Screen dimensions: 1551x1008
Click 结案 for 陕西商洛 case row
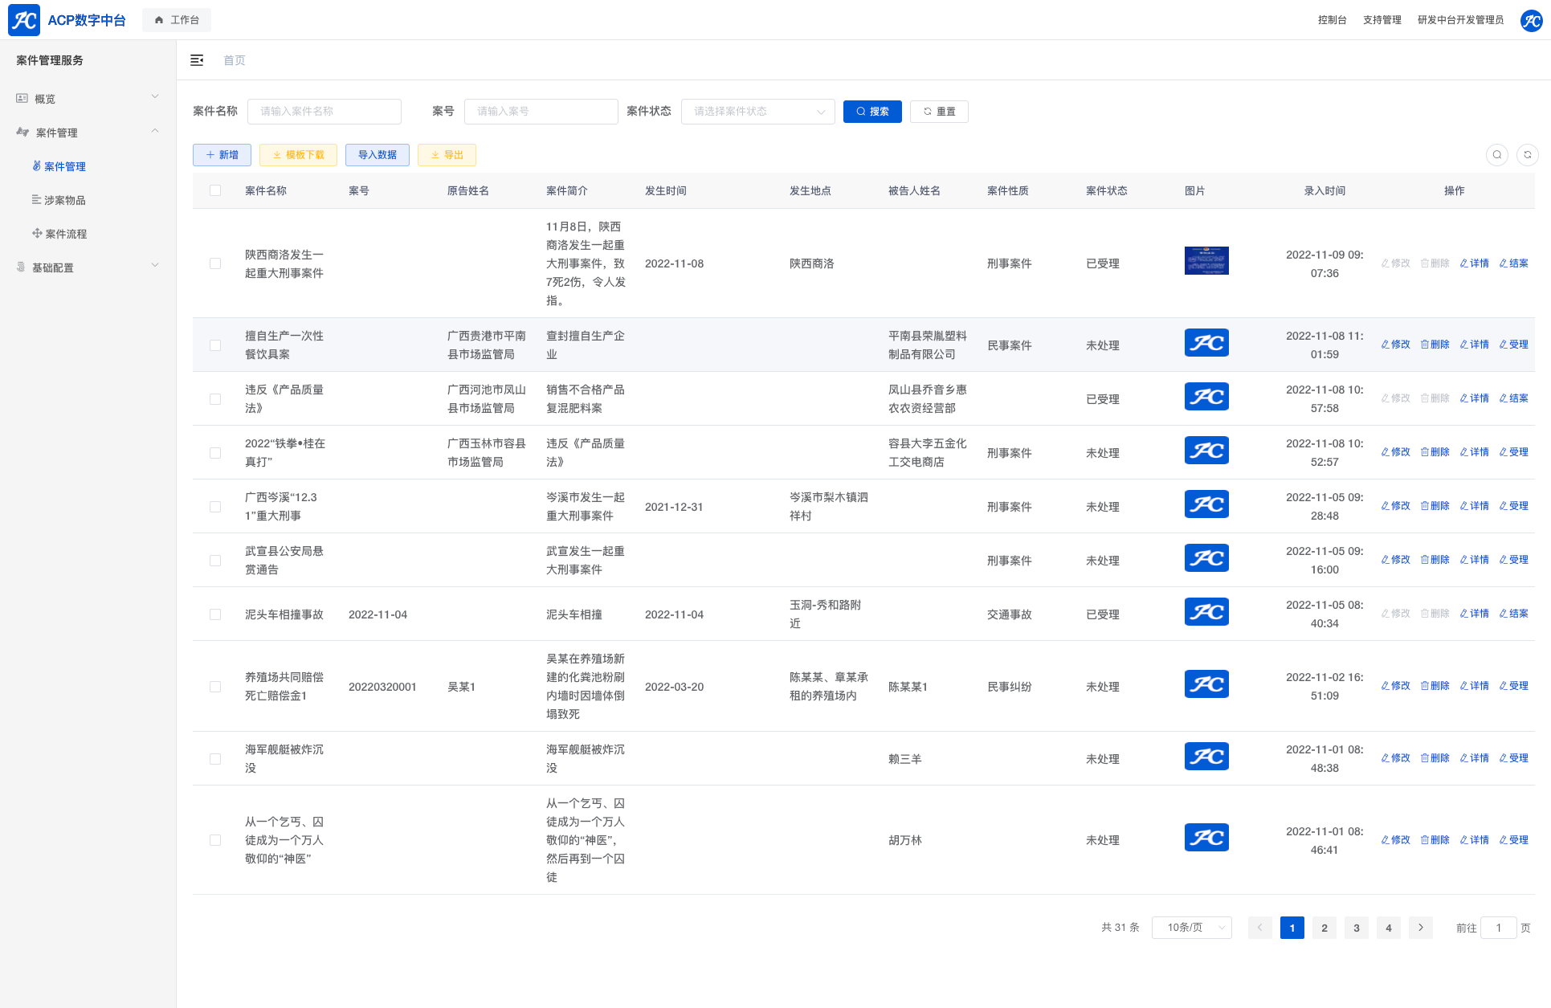click(1513, 263)
